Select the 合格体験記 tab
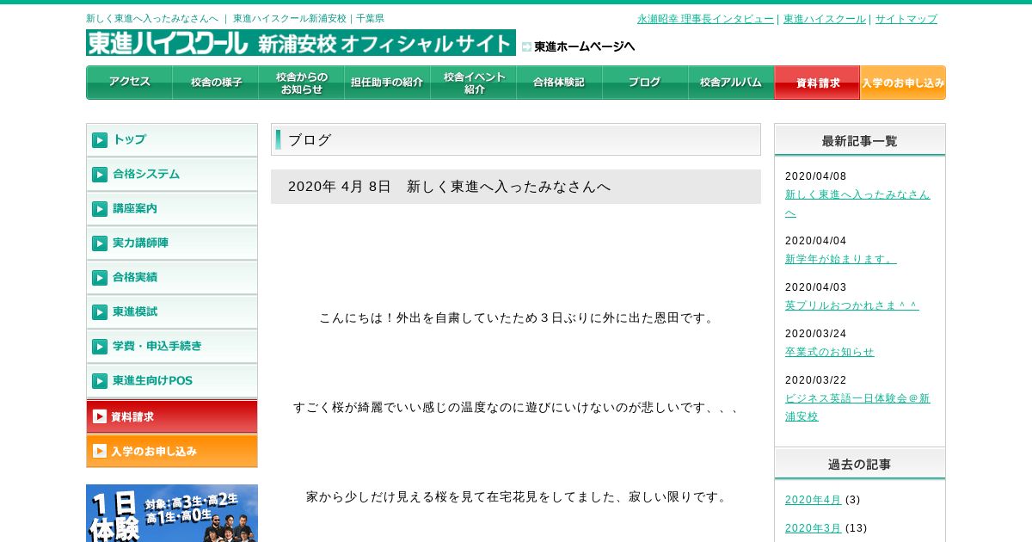This screenshot has height=542, width=1032. tap(559, 83)
